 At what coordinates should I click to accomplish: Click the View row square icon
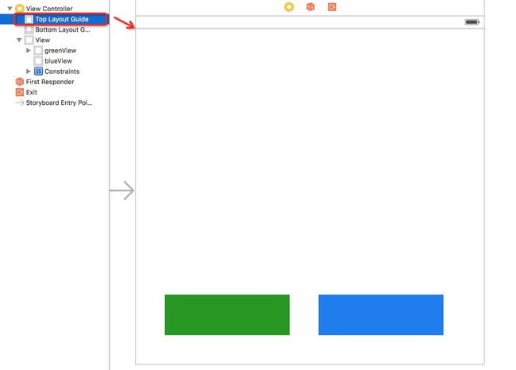click(29, 40)
